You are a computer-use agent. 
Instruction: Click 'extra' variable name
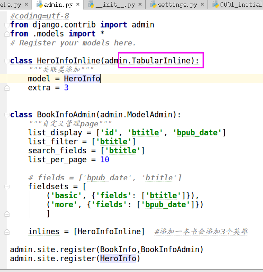click(x=39, y=88)
